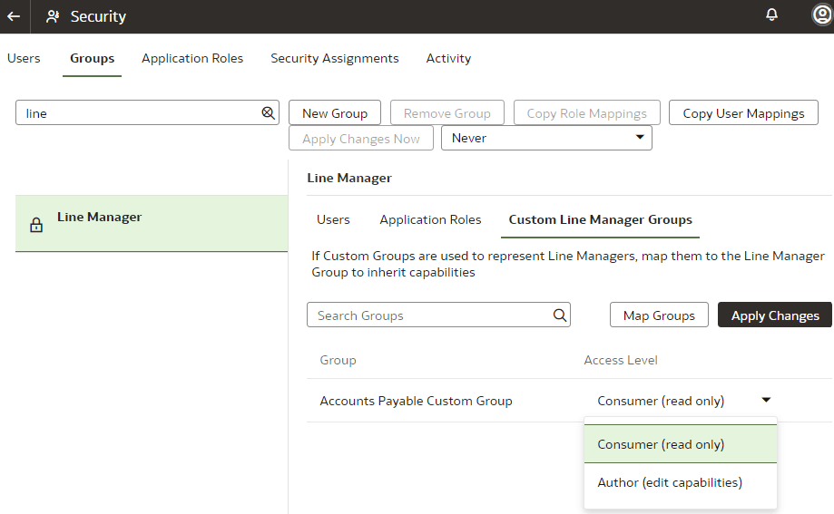Click the Security users icon in header
834x514 pixels.
pos(53,16)
